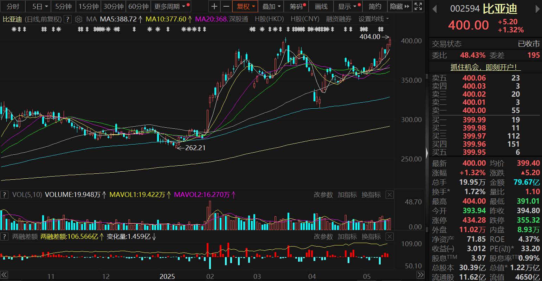Image resolution: width=542 pixels, height=281 pixels.
Task: Click 卖一 ask price 400.00 row
Action: point(485,110)
